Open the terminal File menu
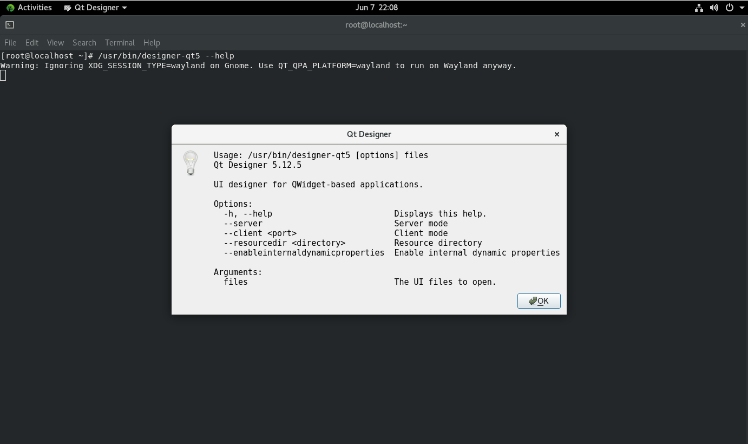This screenshot has width=748, height=444. coord(10,43)
